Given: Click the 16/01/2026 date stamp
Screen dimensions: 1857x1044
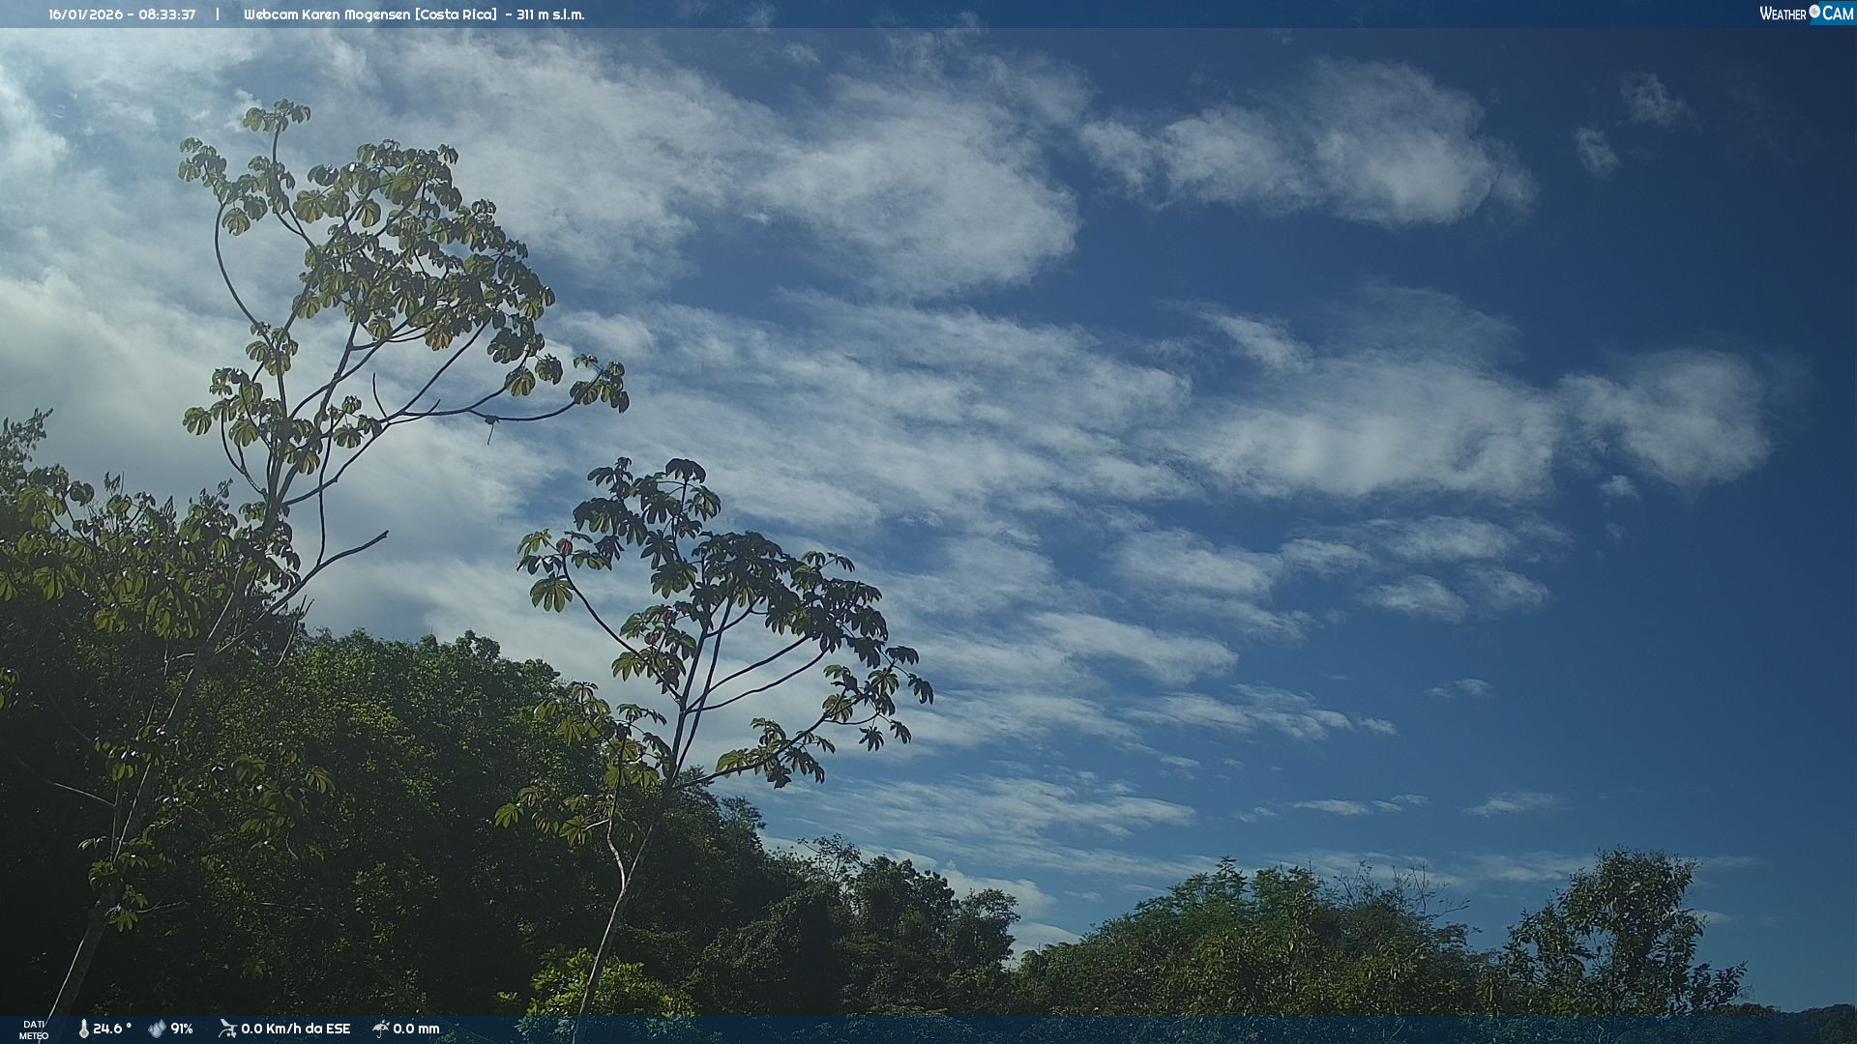Looking at the screenshot, I should 85,14.
